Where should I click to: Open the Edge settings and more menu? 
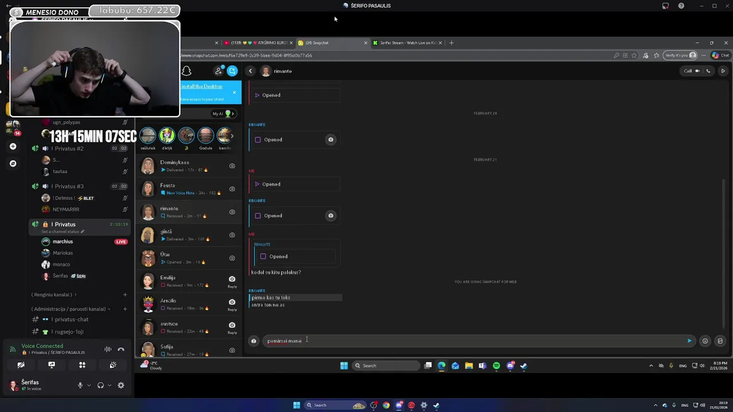[x=704, y=56]
